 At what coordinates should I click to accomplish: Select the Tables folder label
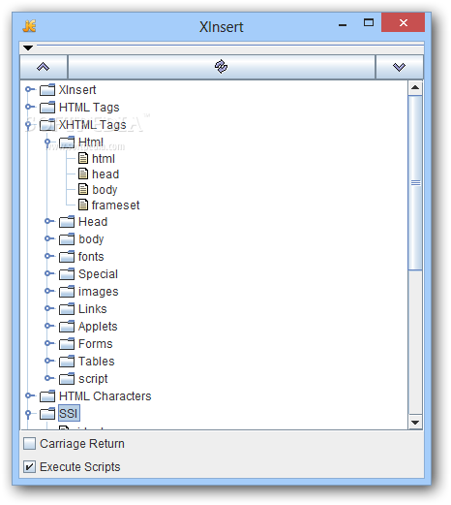(x=97, y=362)
